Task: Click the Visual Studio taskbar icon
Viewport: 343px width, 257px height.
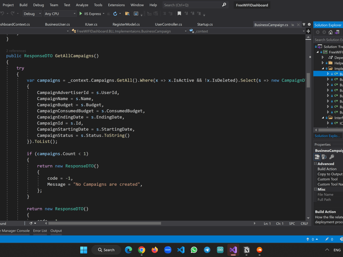Action: (x=233, y=250)
